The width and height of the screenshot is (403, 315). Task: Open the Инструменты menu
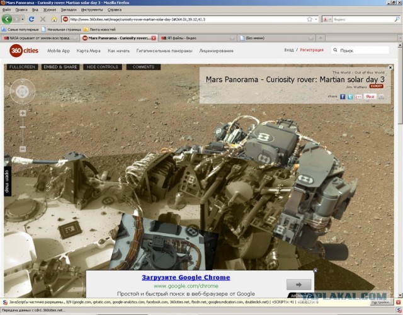[x=92, y=10]
